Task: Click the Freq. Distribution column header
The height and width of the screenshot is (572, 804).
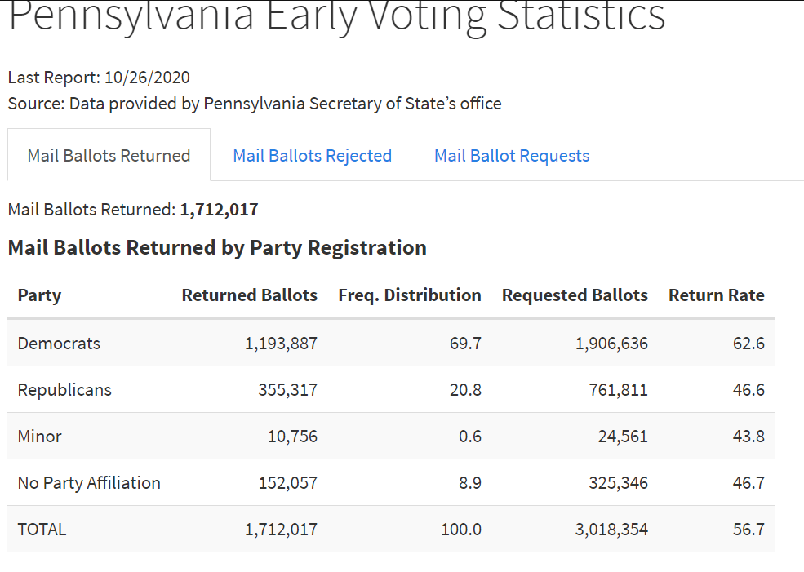Action: click(x=409, y=295)
